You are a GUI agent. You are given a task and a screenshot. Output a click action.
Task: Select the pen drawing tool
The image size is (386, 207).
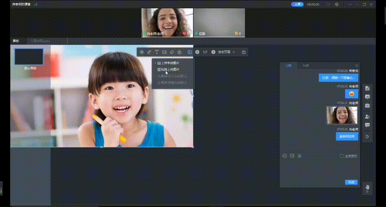click(x=149, y=52)
